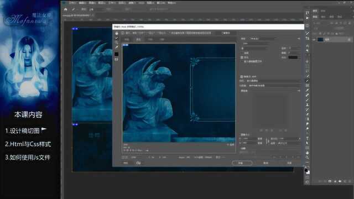Screen dimensions: 354x199
Task: Toggle the Convert to sRGB checkbox
Action: 242,77
